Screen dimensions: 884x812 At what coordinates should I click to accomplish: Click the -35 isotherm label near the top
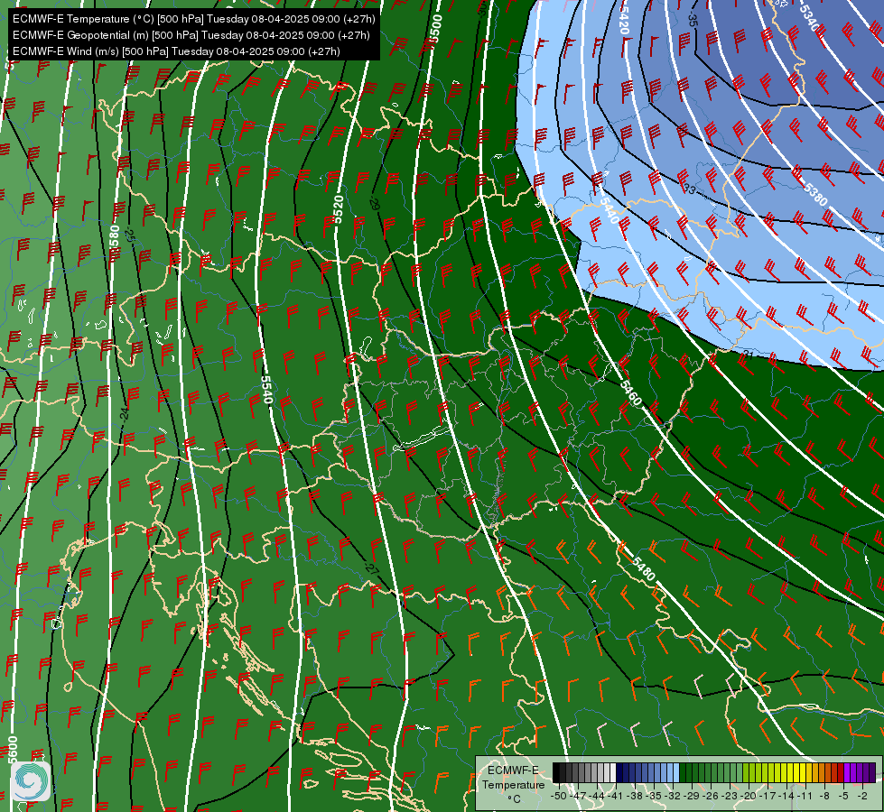coord(693,20)
